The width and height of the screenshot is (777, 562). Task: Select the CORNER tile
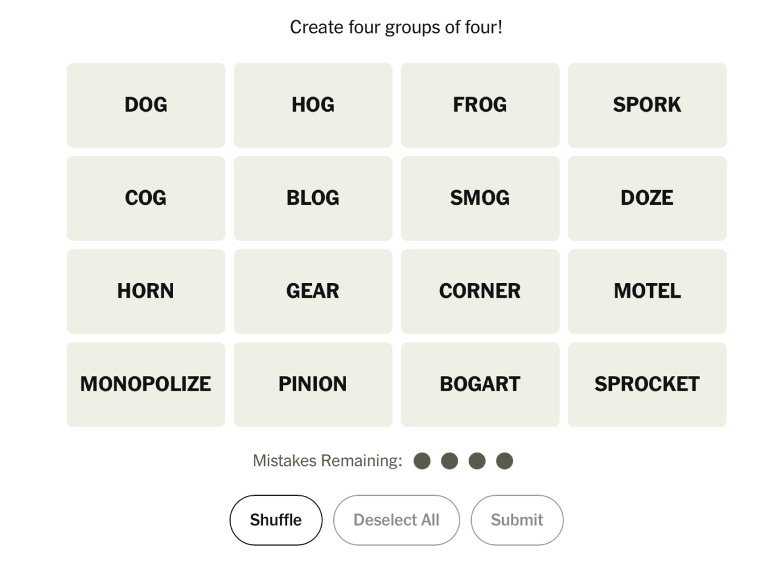point(480,291)
